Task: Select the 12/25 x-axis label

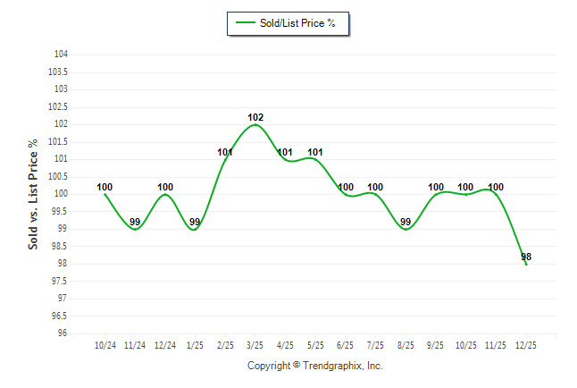Action: pyautogui.click(x=526, y=344)
